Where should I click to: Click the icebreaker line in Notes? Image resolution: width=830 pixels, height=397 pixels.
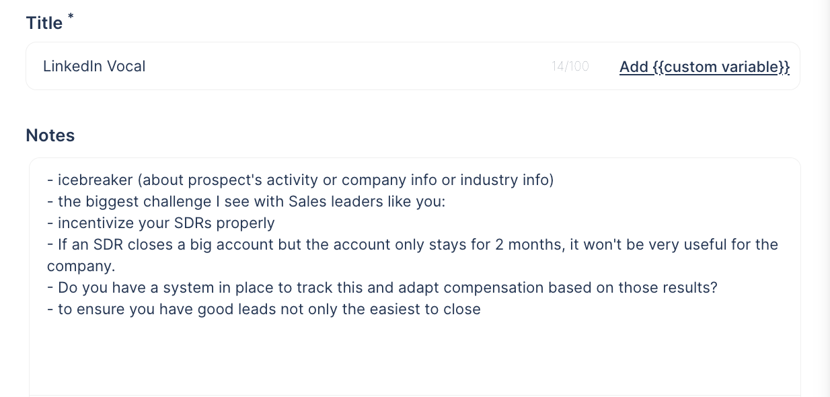300,180
